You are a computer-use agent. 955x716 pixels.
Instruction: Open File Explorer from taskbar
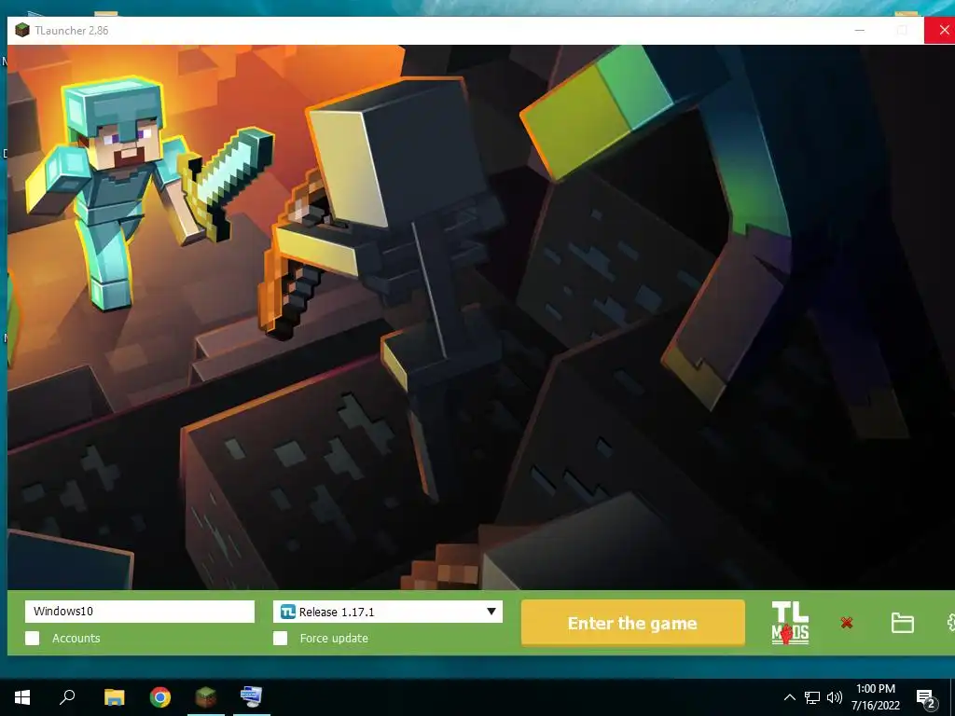pos(114,697)
